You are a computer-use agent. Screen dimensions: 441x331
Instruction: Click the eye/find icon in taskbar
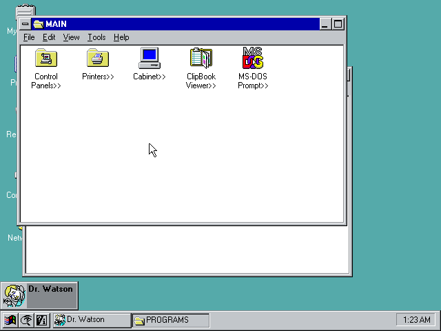26,320
